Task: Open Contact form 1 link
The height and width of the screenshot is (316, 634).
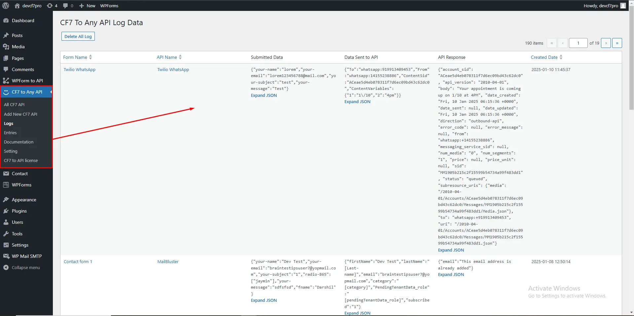Action: [78, 261]
